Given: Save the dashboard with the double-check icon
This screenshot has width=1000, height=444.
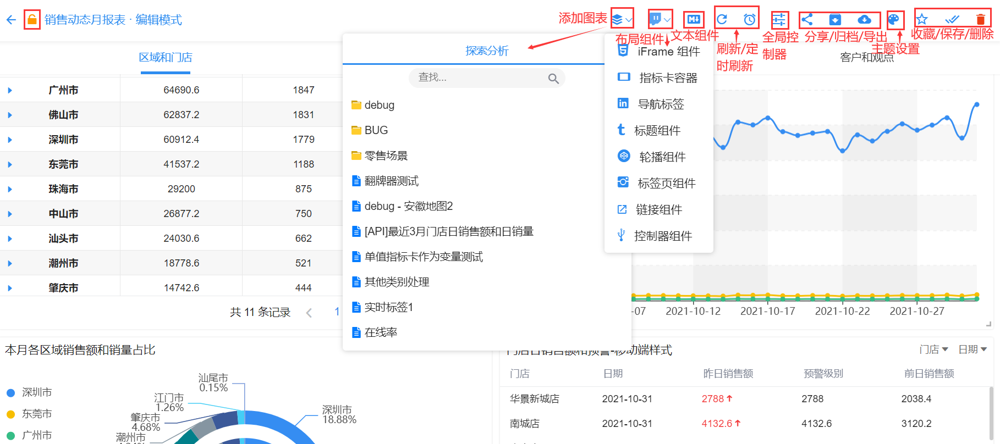Looking at the screenshot, I should click(x=952, y=20).
